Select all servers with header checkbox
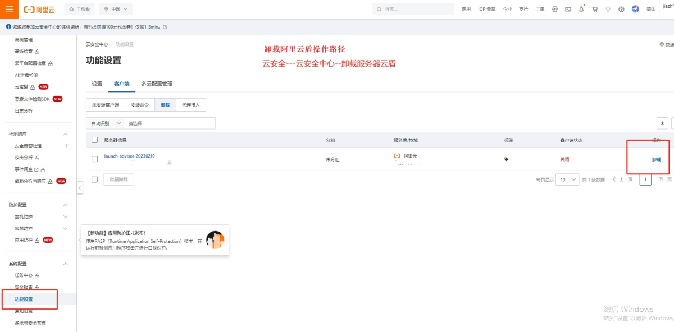The height and width of the screenshot is (332, 674). click(x=94, y=140)
